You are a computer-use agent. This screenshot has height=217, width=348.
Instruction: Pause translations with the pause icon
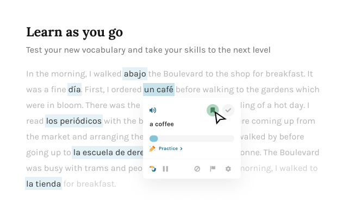165,169
